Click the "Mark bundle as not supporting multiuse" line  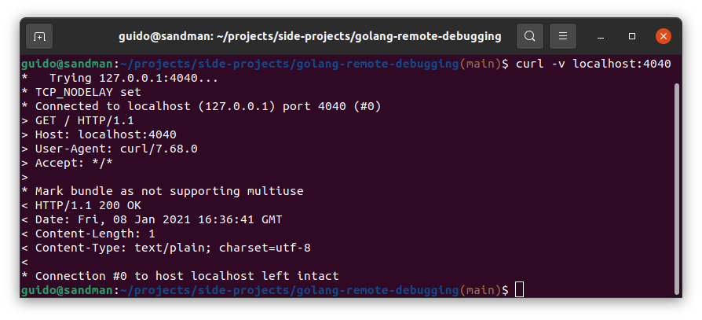click(169, 191)
